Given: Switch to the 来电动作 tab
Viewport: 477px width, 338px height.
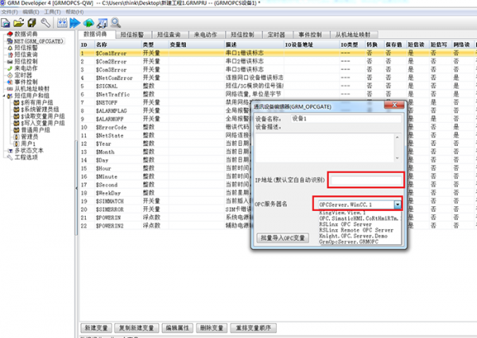Looking at the screenshot, I should coord(206,35).
